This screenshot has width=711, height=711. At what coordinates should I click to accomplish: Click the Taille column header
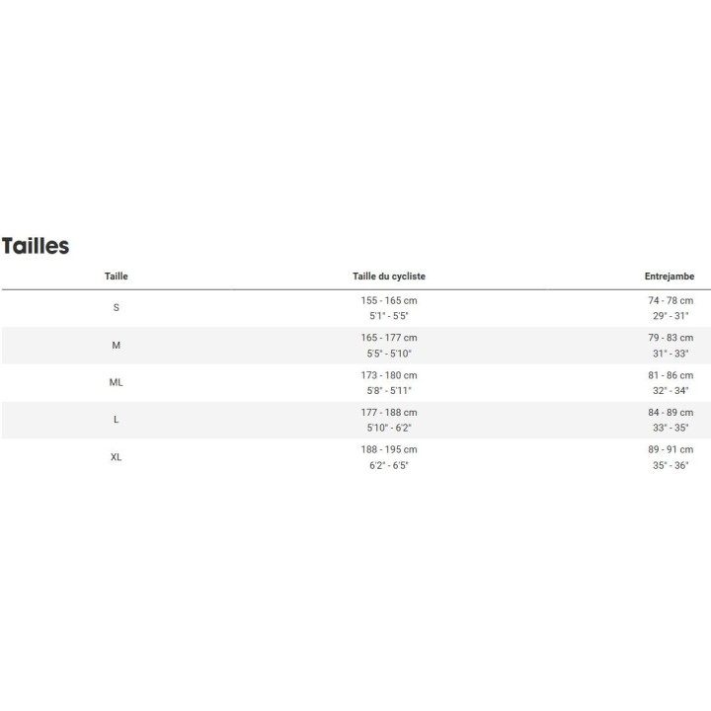point(116,276)
